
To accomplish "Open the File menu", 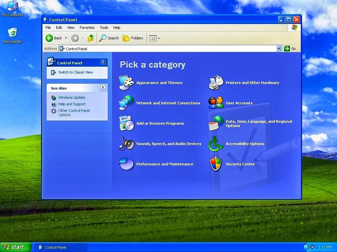I will click(48, 28).
